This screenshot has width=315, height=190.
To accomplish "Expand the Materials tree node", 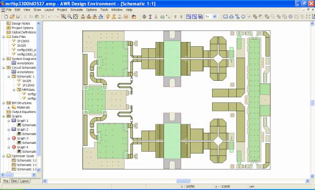I will pyautogui.click(x=8, y=108).
